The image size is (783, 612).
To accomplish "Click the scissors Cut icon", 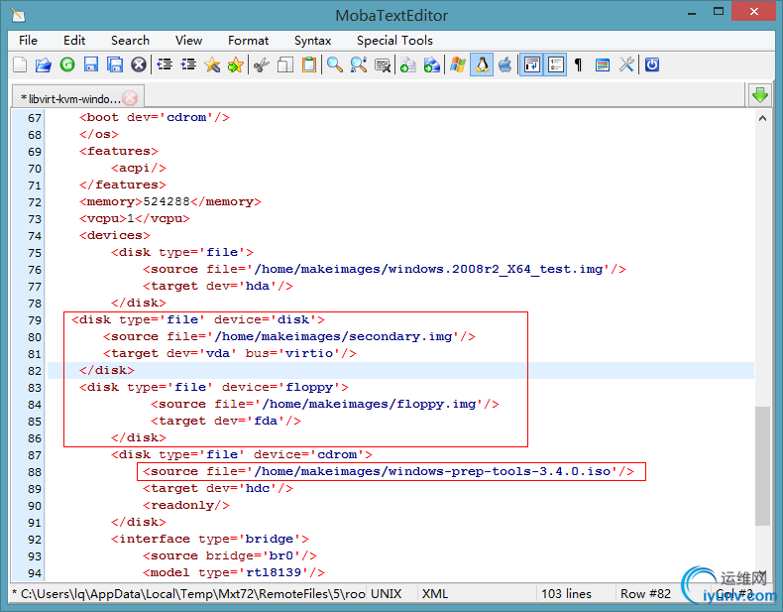I will point(261,65).
